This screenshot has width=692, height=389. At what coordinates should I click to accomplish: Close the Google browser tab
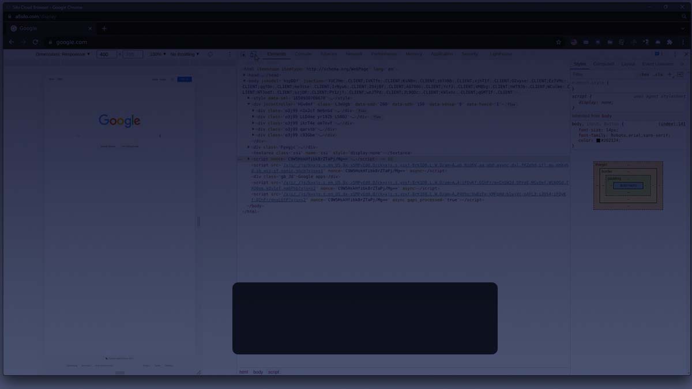pos(90,28)
